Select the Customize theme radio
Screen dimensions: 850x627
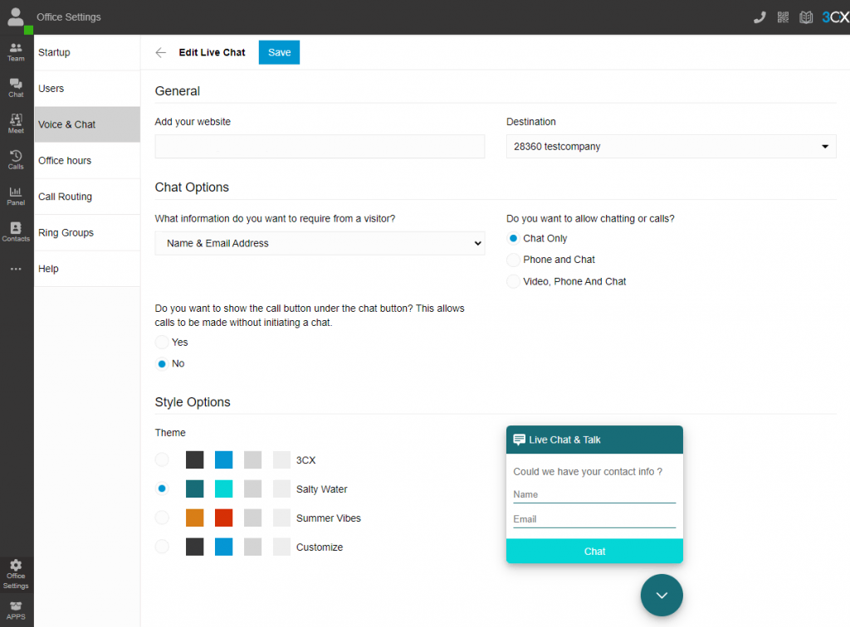click(x=162, y=547)
